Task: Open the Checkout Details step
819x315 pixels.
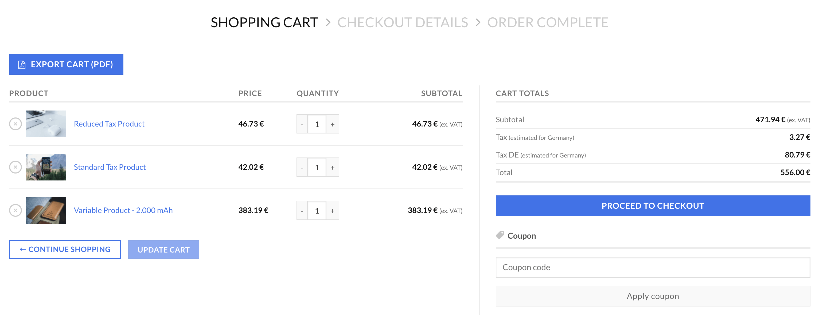Action: point(403,22)
